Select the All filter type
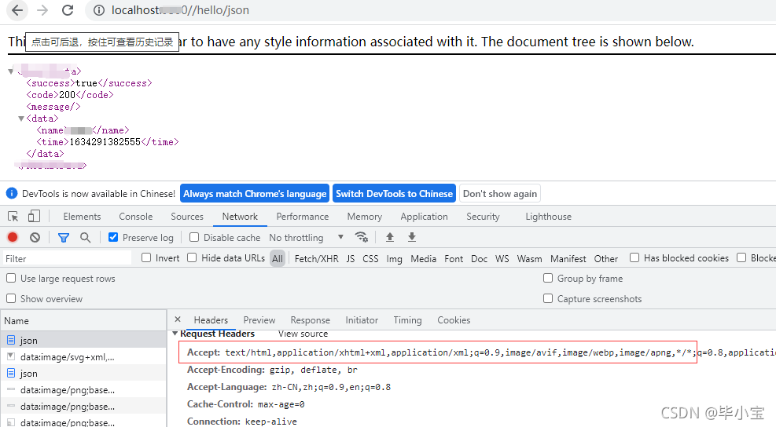This screenshot has height=427, width=776. pyautogui.click(x=278, y=258)
